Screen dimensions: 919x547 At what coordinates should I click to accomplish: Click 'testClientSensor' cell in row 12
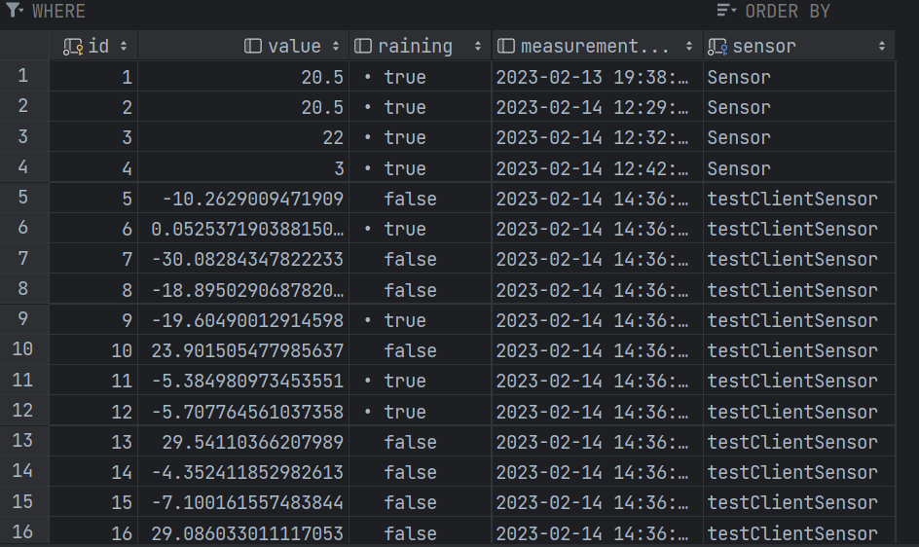(x=799, y=412)
